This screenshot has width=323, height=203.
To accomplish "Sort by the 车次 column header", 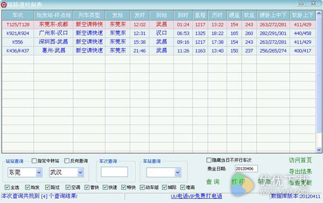I will click(x=18, y=15).
